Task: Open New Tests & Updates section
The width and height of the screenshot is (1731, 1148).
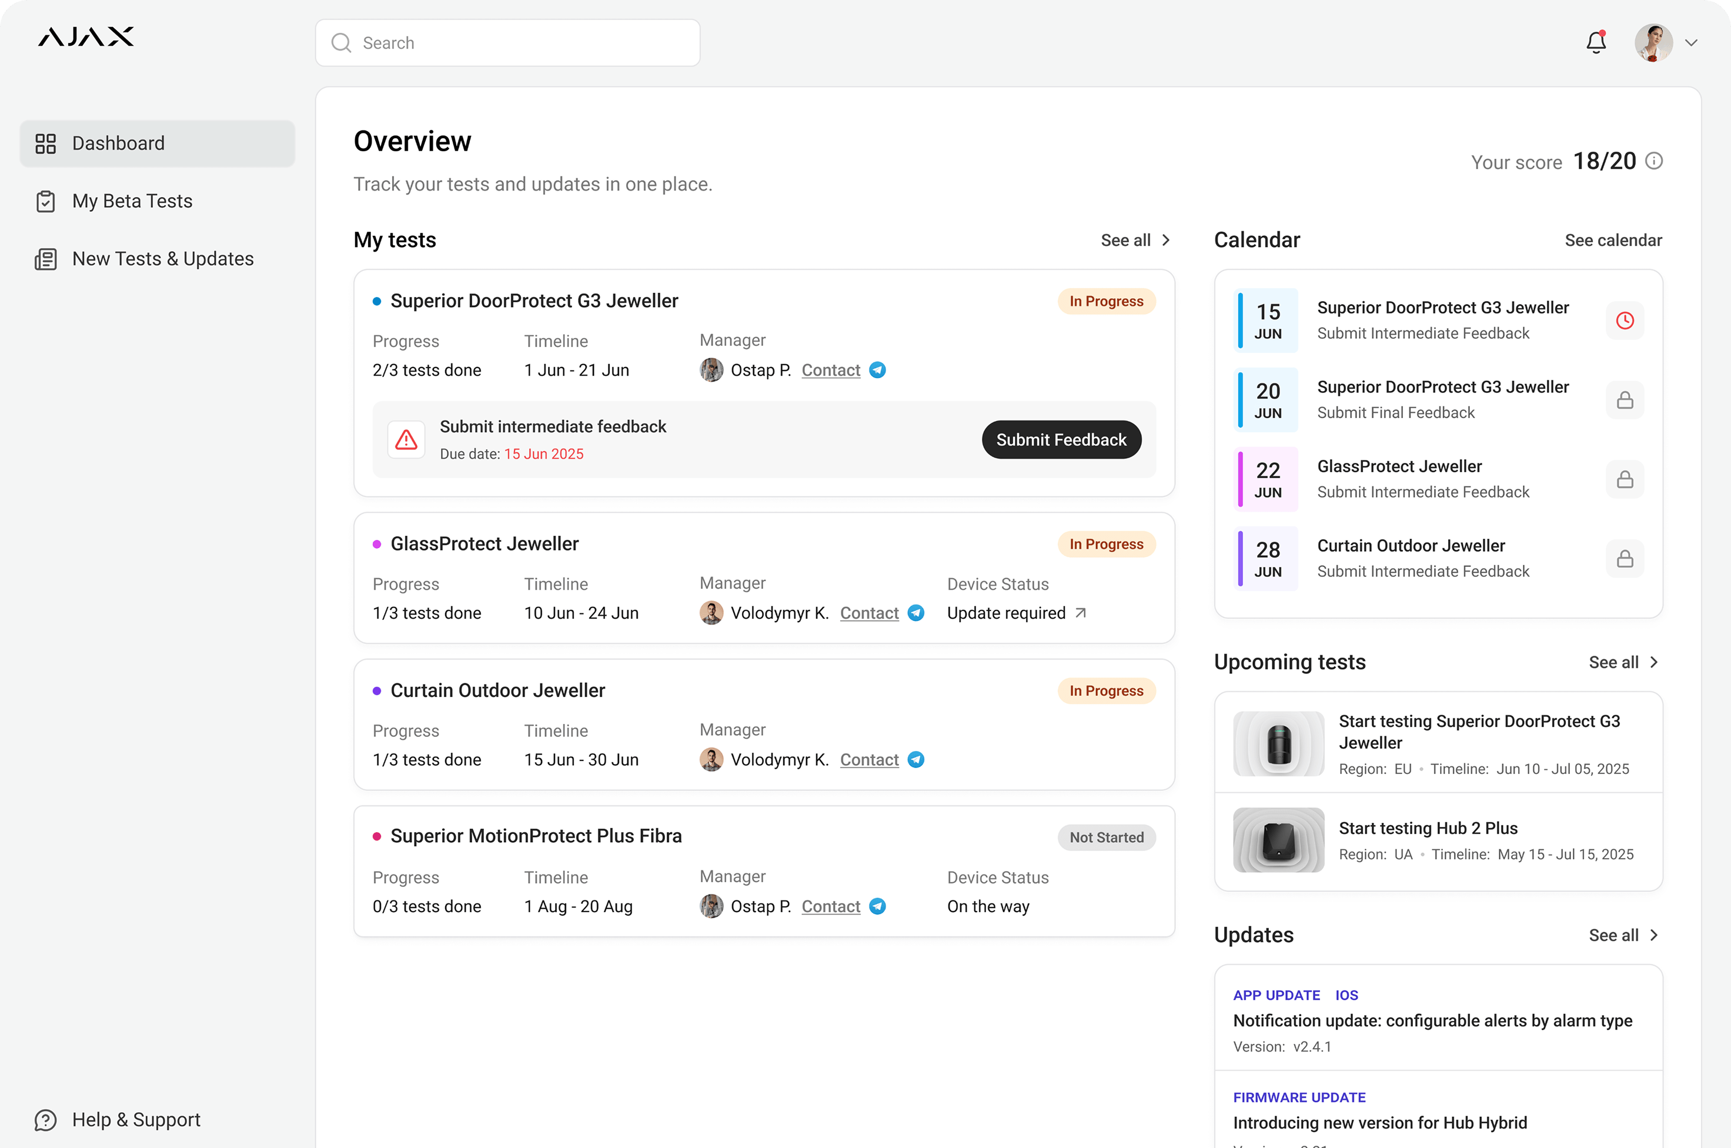Action: point(158,259)
